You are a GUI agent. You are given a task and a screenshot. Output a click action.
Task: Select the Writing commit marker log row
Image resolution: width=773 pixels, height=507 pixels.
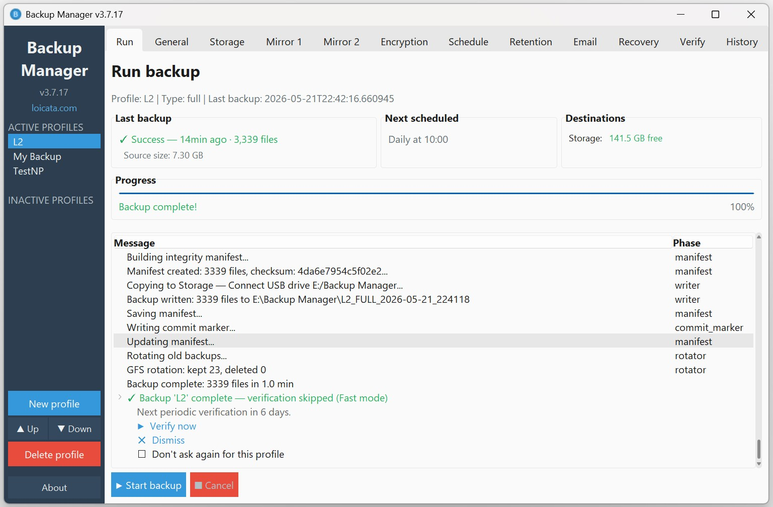point(434,327)
